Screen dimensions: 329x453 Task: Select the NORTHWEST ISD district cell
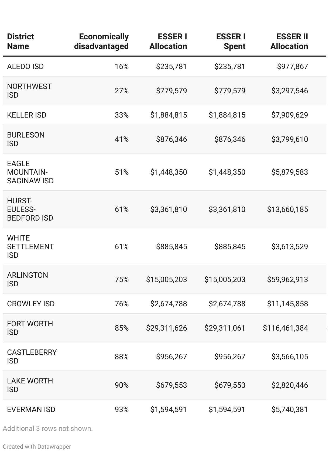coord(29,91)
